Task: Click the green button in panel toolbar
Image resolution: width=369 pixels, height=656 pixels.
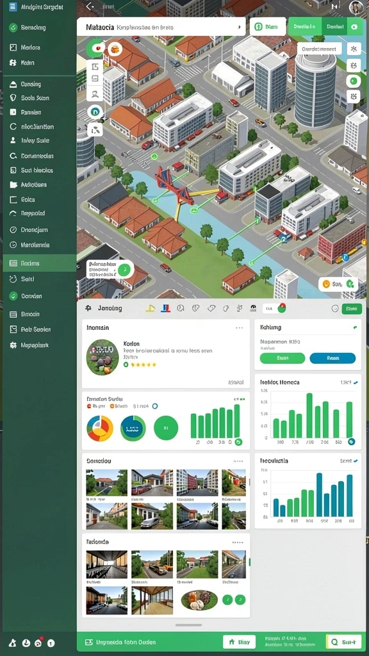Action: tap(352, 309)
